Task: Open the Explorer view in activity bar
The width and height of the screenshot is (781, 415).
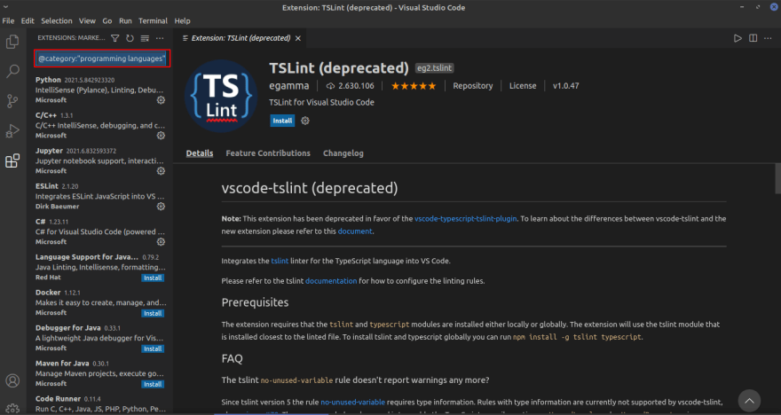Action: click(12, 42)
